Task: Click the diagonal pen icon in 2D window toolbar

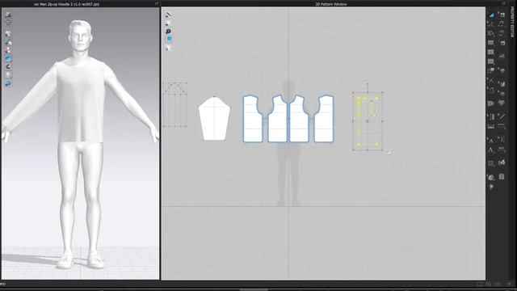Action: point(168,15)
